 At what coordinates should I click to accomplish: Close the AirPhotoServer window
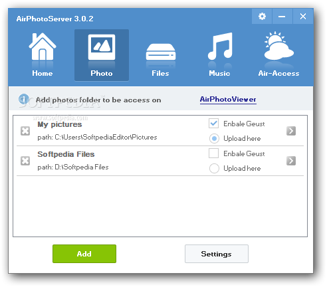click(x=303, y=17)
